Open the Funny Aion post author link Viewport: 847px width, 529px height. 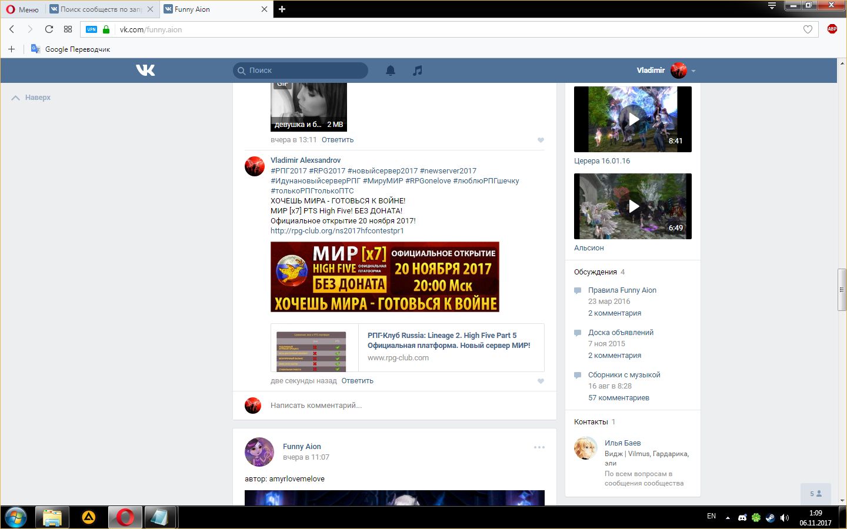coord(302,446)
